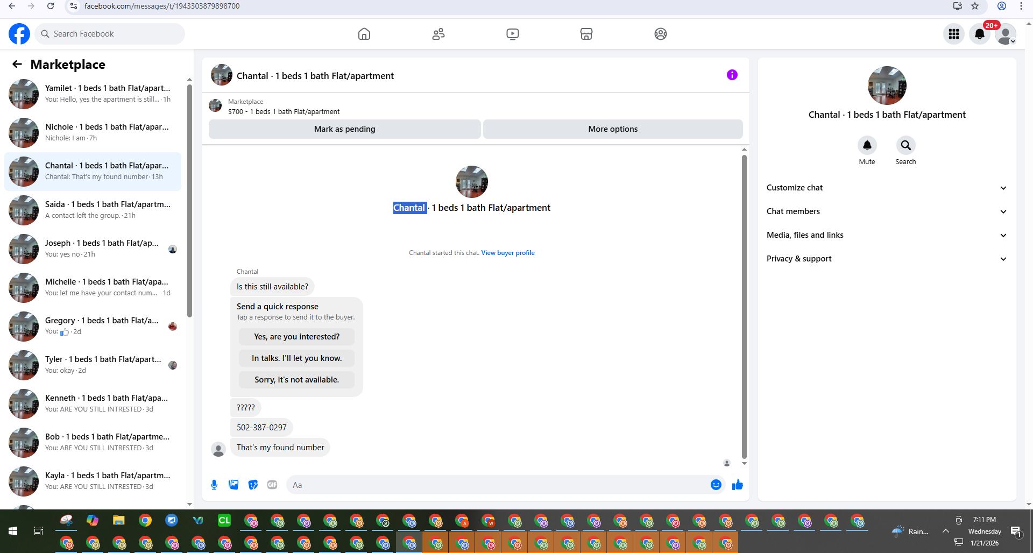Open the GIF picker

[x=272, y=485]
